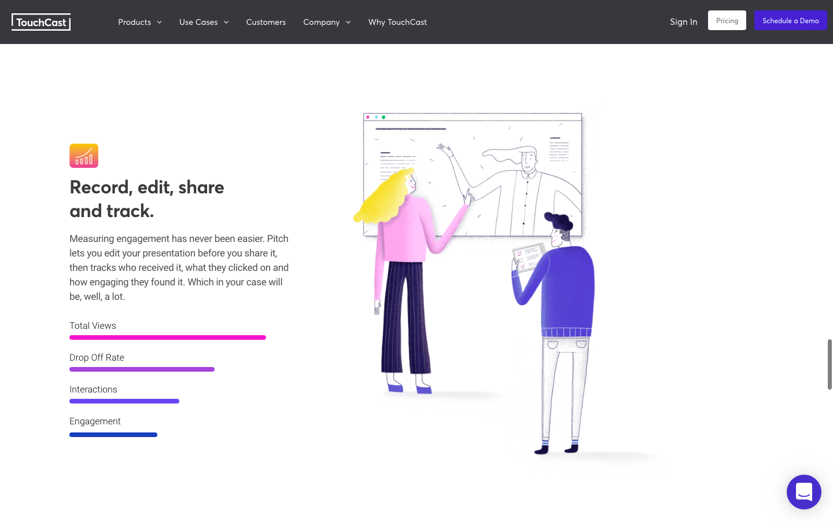Click the Total Views pink bar
The width and height of the screenshot is (833, 521).
(168, 337)
